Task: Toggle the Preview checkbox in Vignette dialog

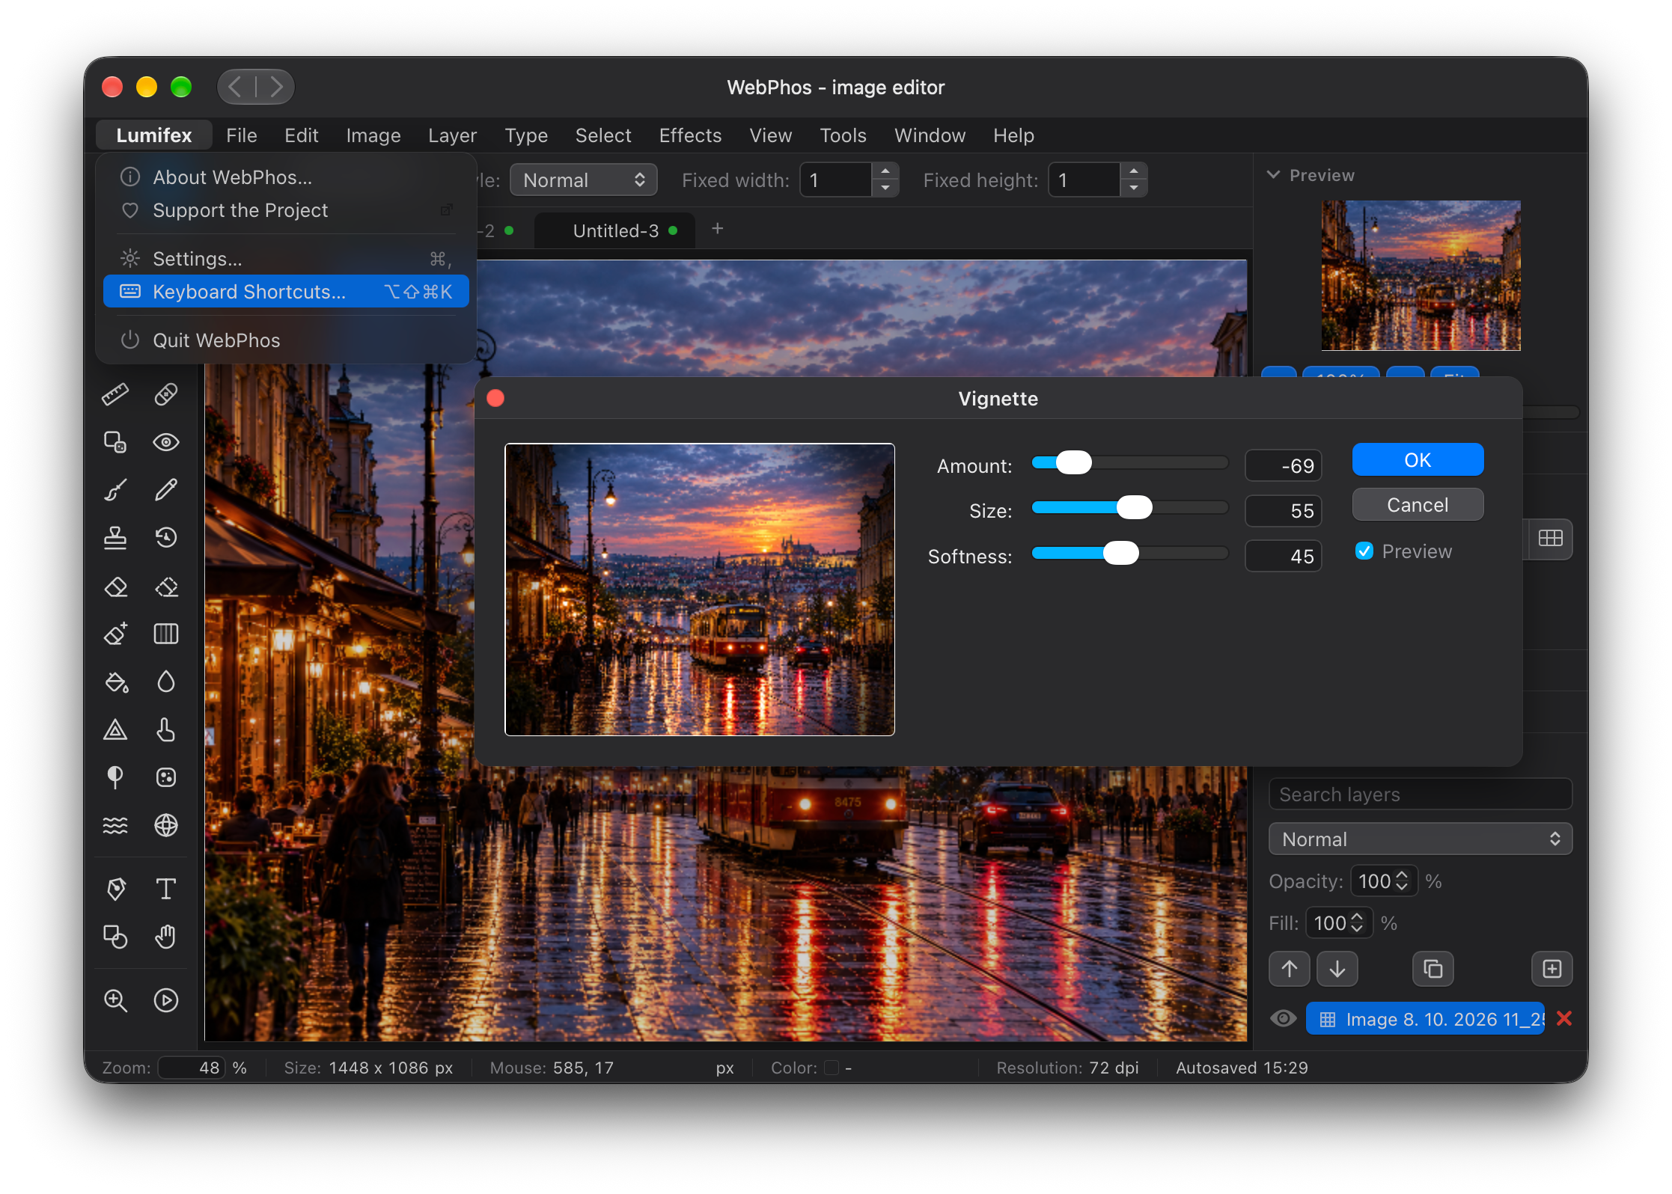Action: [x=1364, y=551]
